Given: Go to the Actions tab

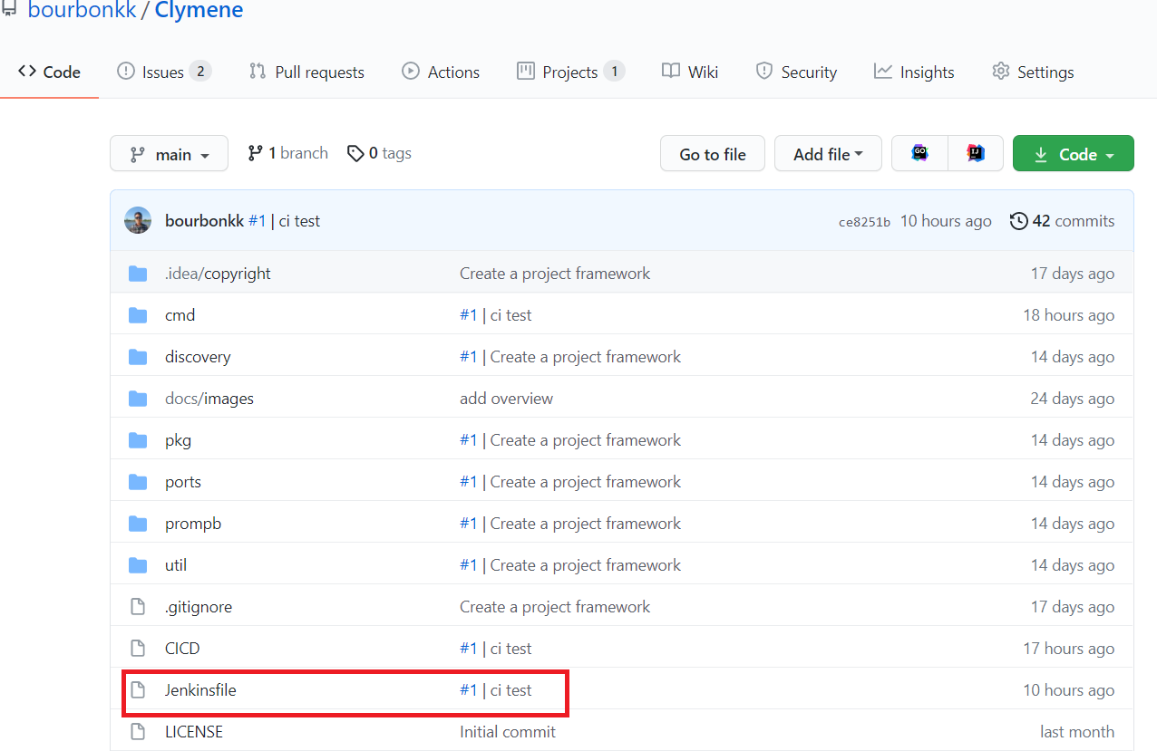Looking at the screenshot, I should coord(441,72).
